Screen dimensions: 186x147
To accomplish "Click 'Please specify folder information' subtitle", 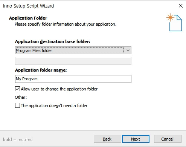I will point(66,24).
